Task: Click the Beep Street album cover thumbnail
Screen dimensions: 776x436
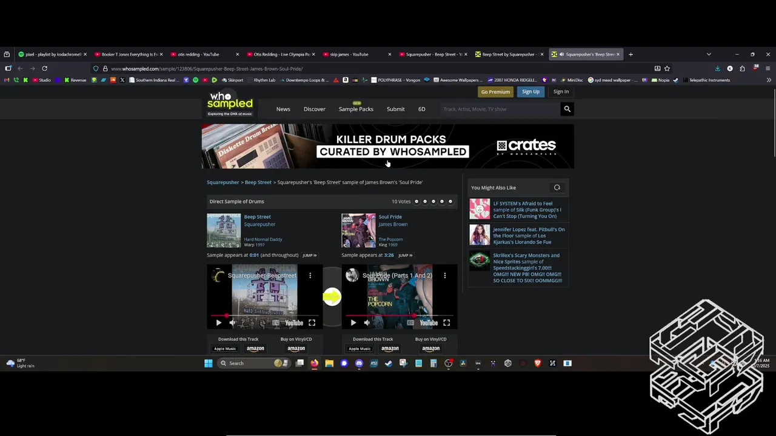Action: pos(224,230)
